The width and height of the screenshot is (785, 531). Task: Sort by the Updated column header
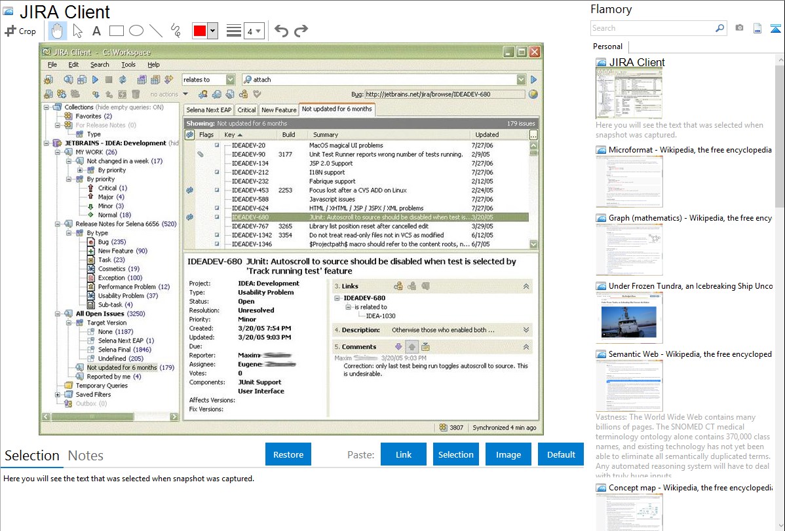coord(487,135)
